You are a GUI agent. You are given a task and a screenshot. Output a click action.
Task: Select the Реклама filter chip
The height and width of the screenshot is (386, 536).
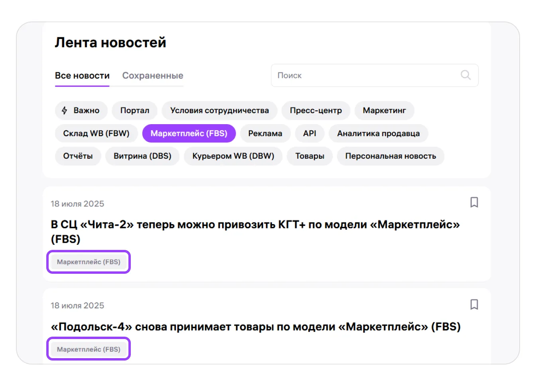click(265, 133)
